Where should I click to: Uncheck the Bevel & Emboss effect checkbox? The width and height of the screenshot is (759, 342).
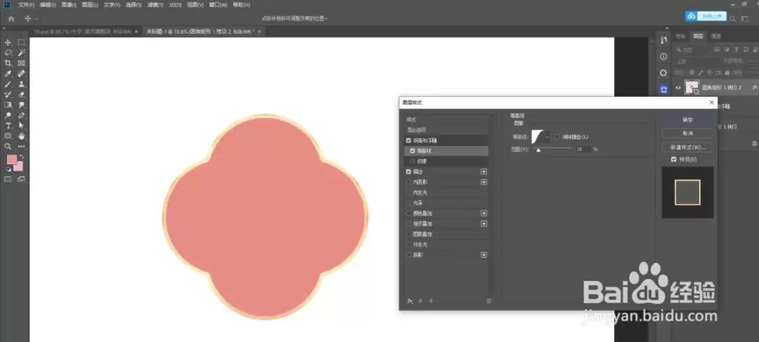point(409,140)
